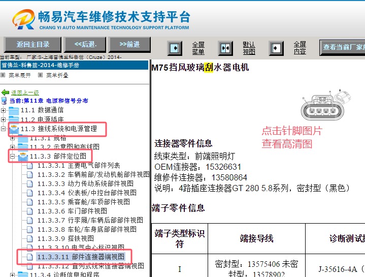Click the 当前:第11章 电源和信号分布 heading
Viewport: 365px width, 277px height.
pyautogui.click(x=49, y=101)
